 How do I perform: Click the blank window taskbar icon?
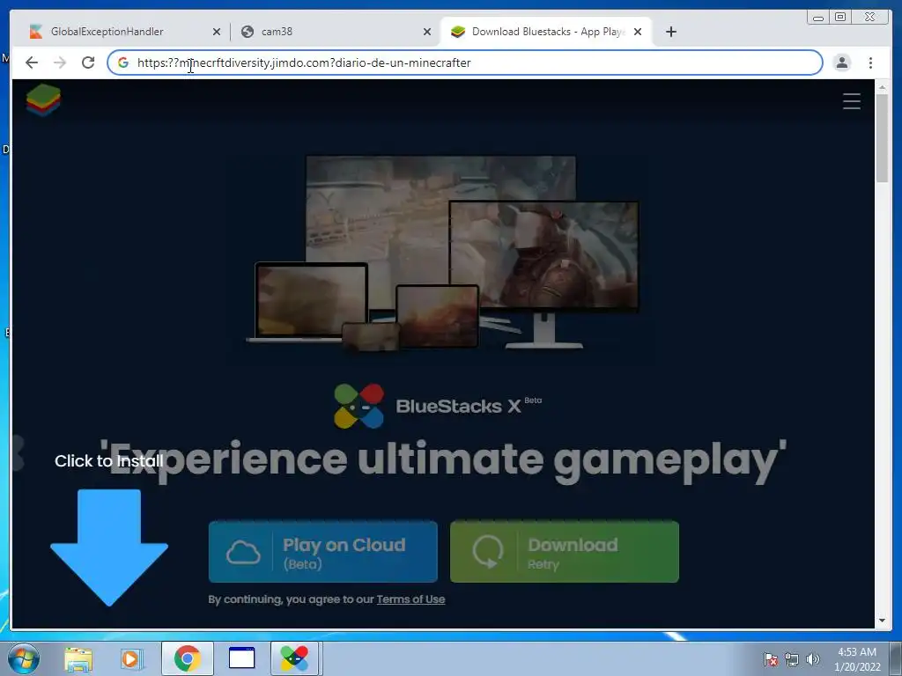click(x=241, y=658)
